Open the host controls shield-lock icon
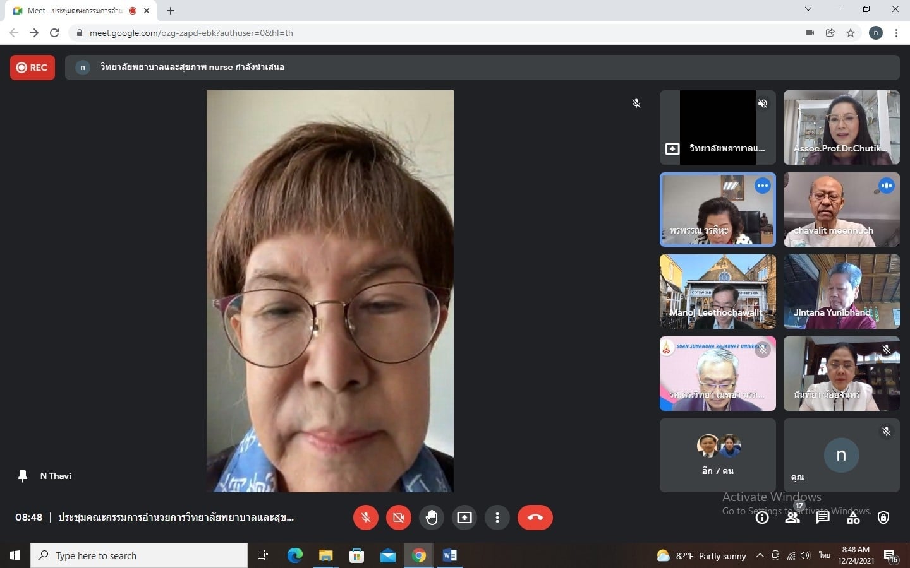Viewport: 910px width, 568px height. click(x=883, y=518)
